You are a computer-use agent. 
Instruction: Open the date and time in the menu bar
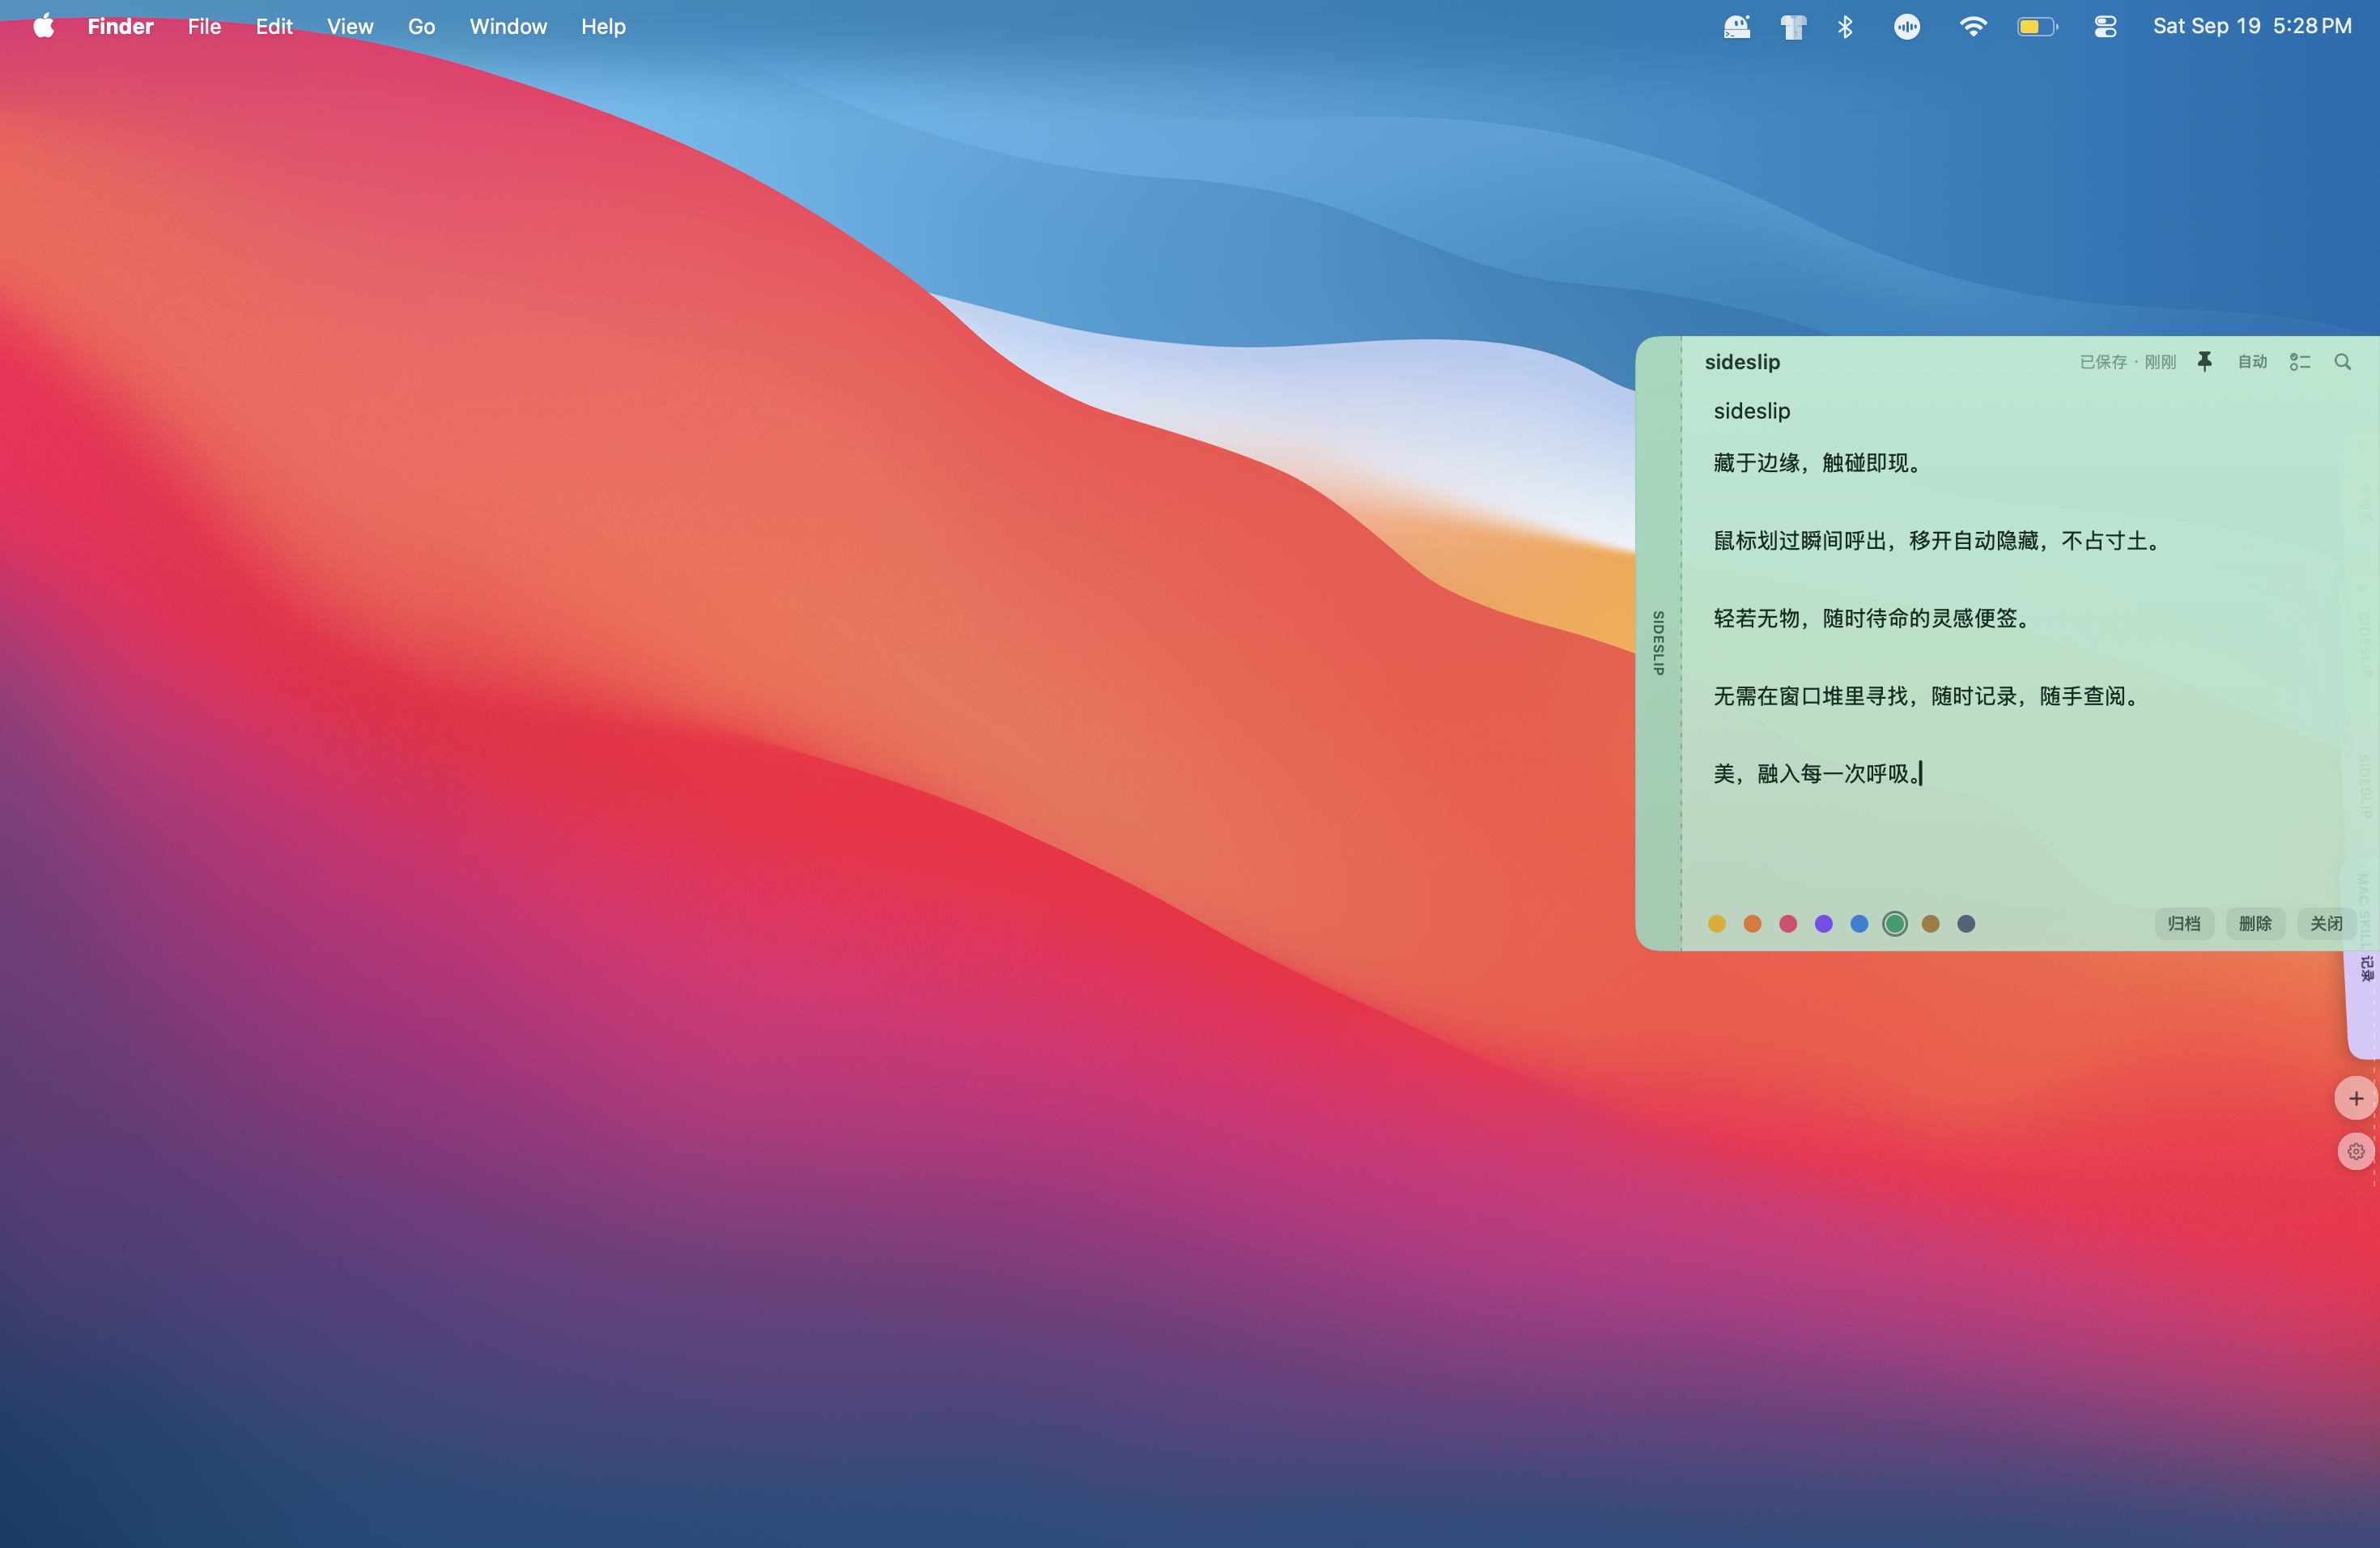click(x=2252, y=27)
